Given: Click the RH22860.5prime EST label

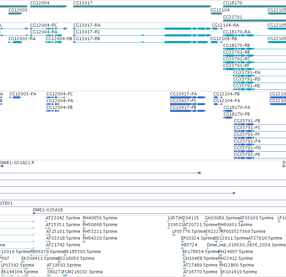Looking at the screenshot, I should click(x=237, y=265).
